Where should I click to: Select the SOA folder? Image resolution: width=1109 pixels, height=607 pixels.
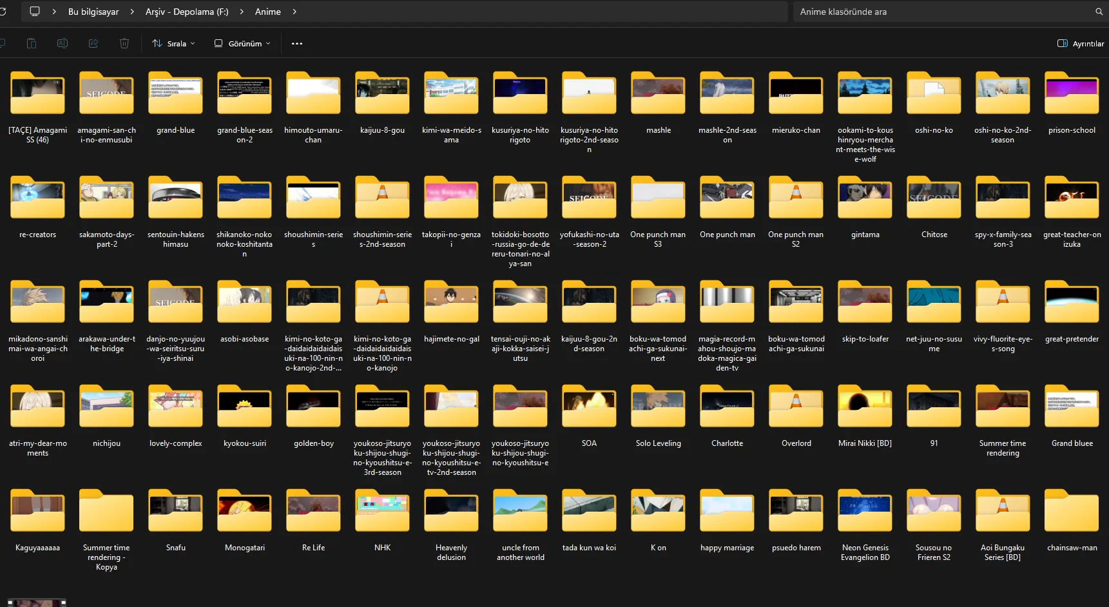tap(589, 416)
